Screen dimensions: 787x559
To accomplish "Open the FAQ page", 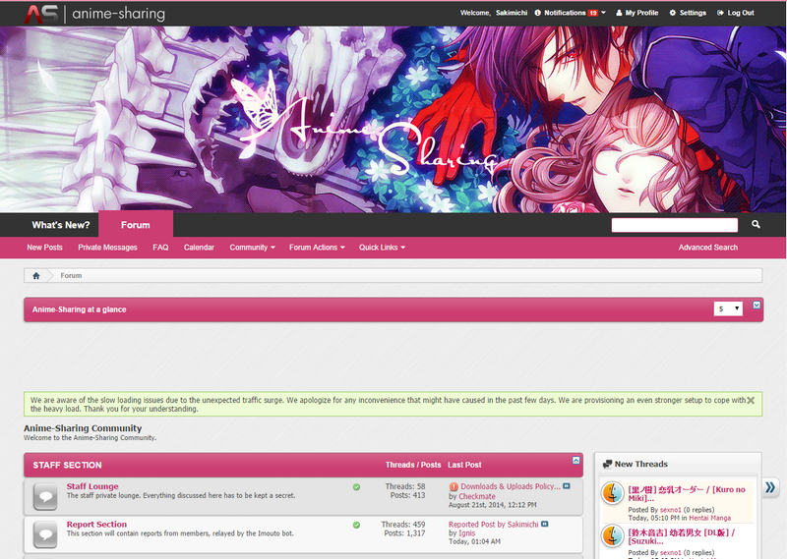I will tap(160, 248).
